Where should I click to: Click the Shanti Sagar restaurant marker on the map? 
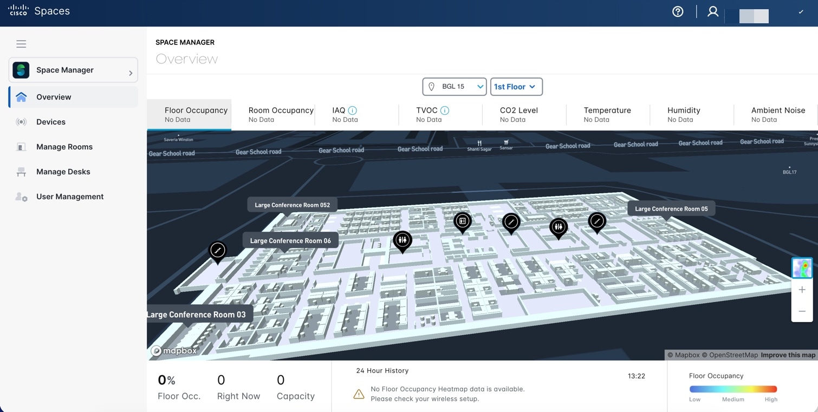tap(479, 146)
